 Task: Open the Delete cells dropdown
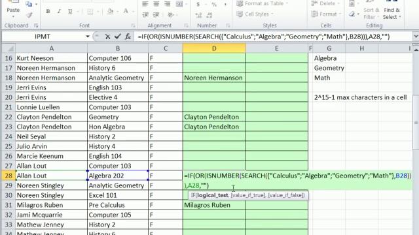coord(326,3)
